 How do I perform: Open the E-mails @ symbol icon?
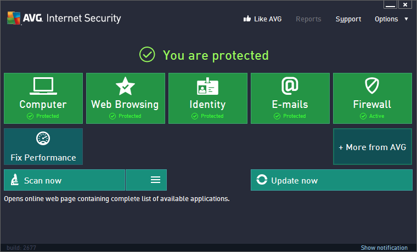(290, 86)
